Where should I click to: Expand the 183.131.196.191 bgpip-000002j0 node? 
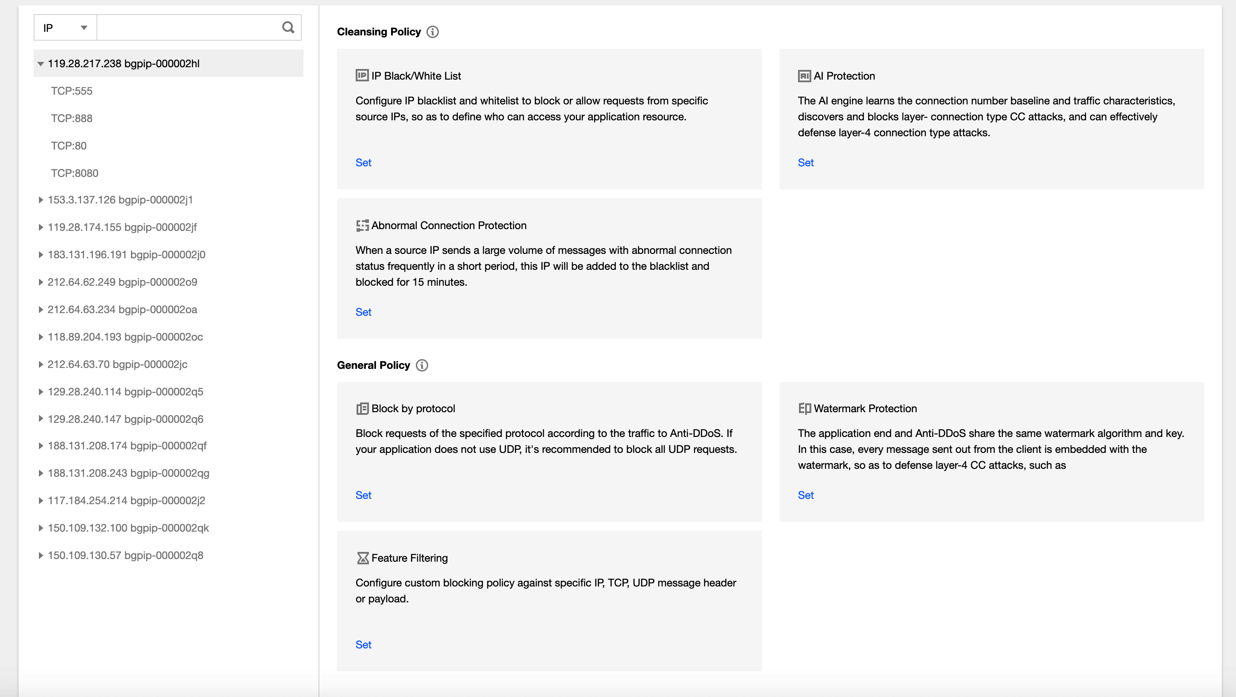click(x=41, y=255)
